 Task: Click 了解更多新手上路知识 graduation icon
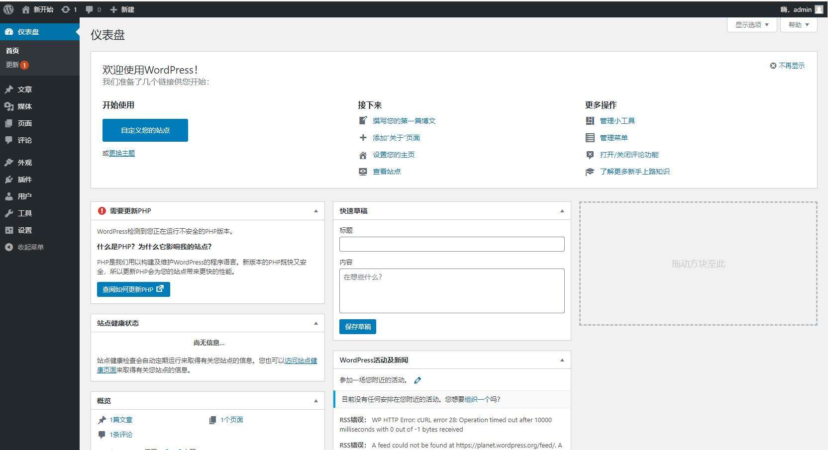tap(590, 172)
